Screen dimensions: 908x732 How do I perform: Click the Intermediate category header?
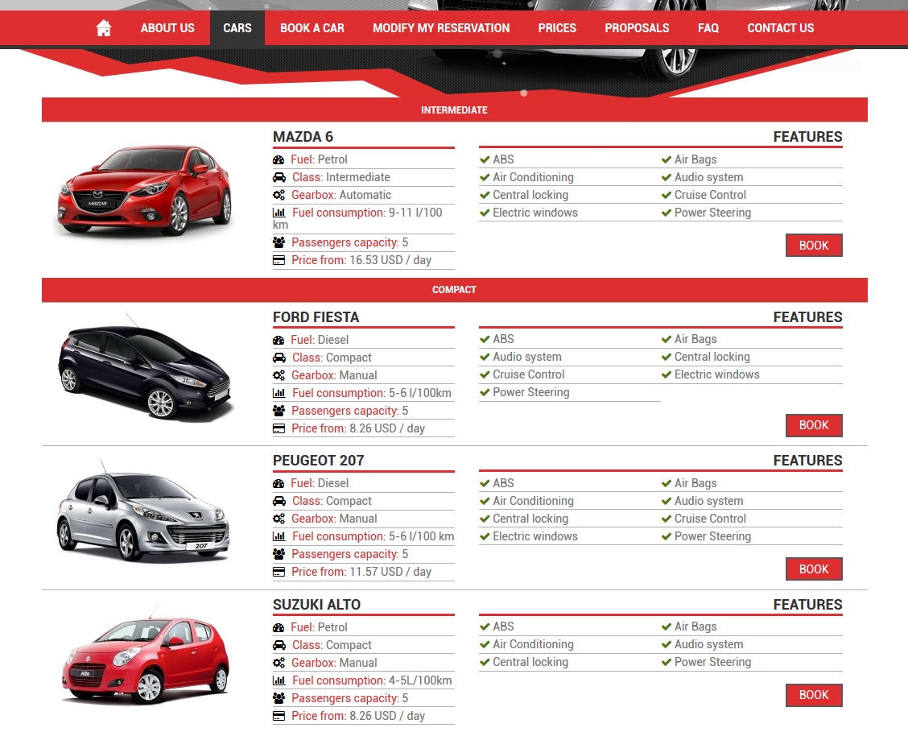coord(455,110)
